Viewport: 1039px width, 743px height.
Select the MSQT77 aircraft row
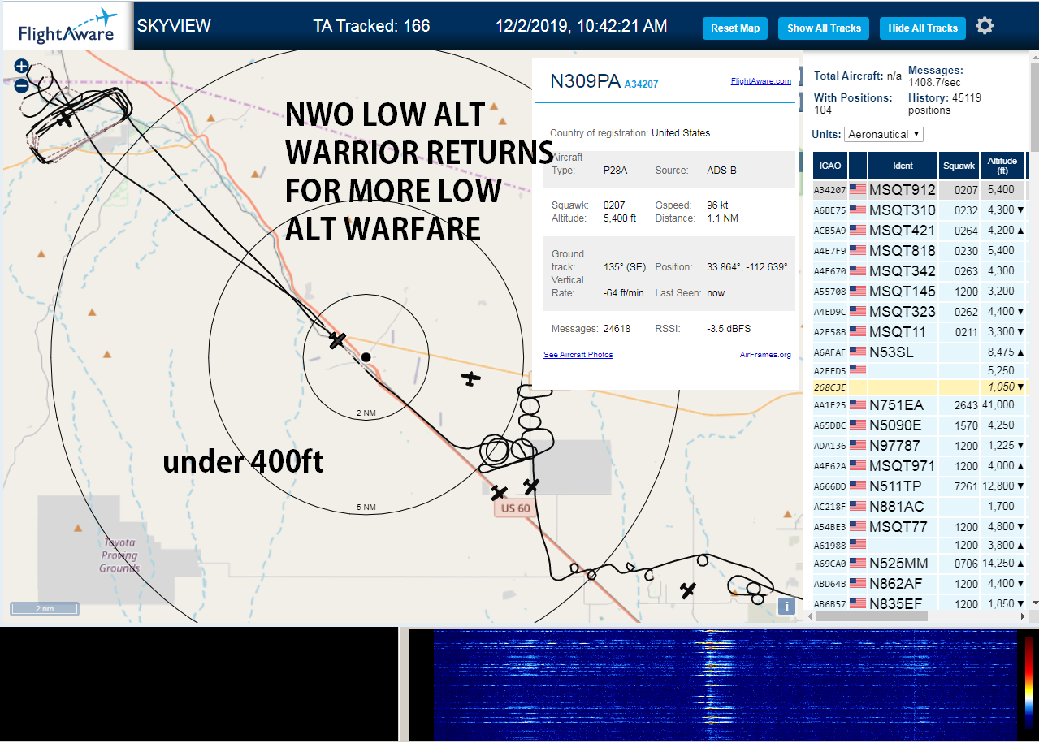tap(920, 527)
